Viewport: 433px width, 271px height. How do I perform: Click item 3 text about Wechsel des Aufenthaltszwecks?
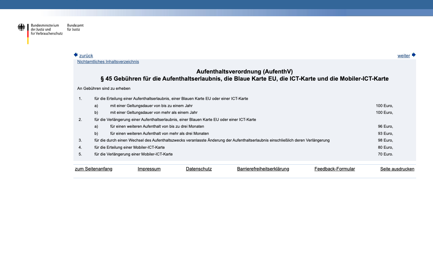[212, 140]
